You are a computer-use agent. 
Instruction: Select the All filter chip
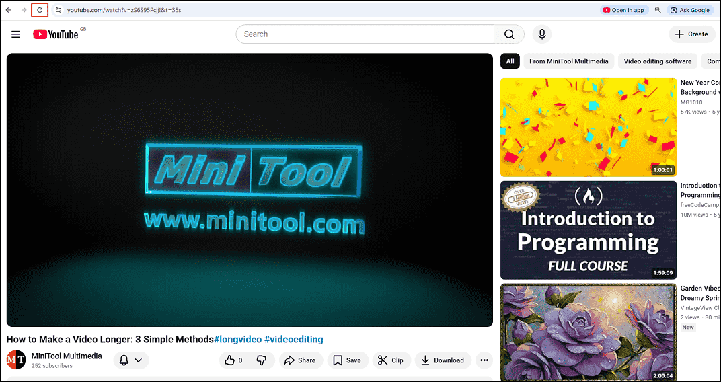[x=510, y=61]
